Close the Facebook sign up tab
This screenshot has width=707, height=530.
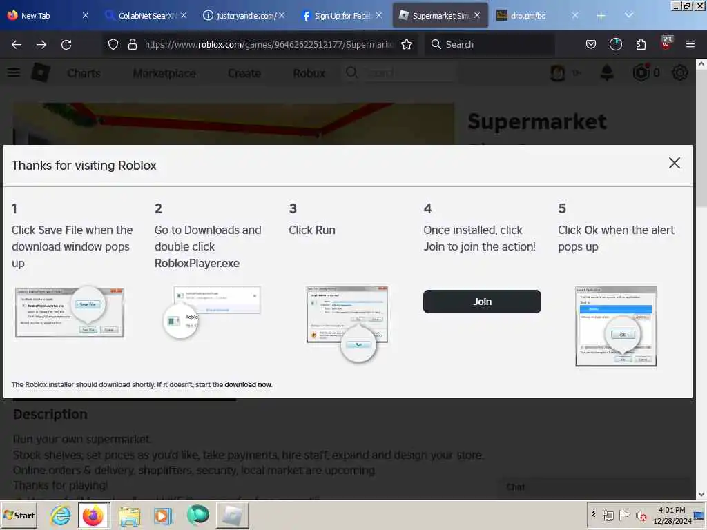(x=379, y=15)
